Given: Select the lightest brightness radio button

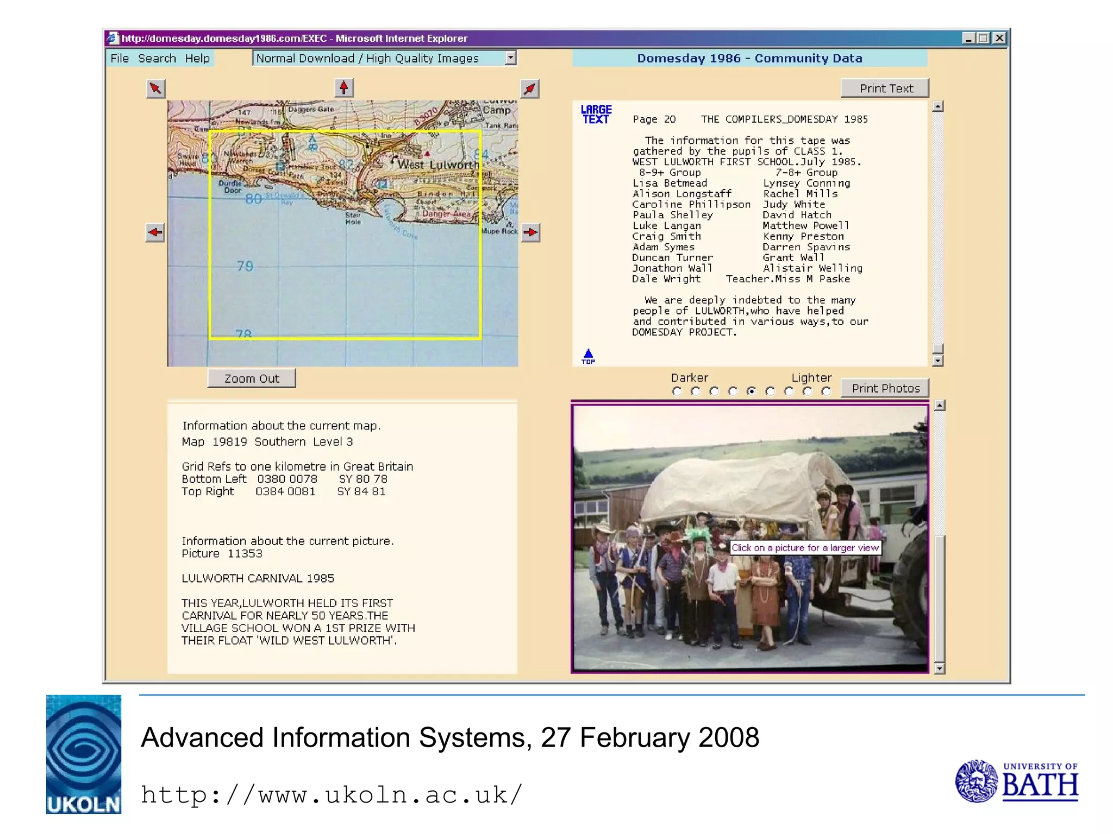Looking at the screenshot, I should click(x=826, y=391).
